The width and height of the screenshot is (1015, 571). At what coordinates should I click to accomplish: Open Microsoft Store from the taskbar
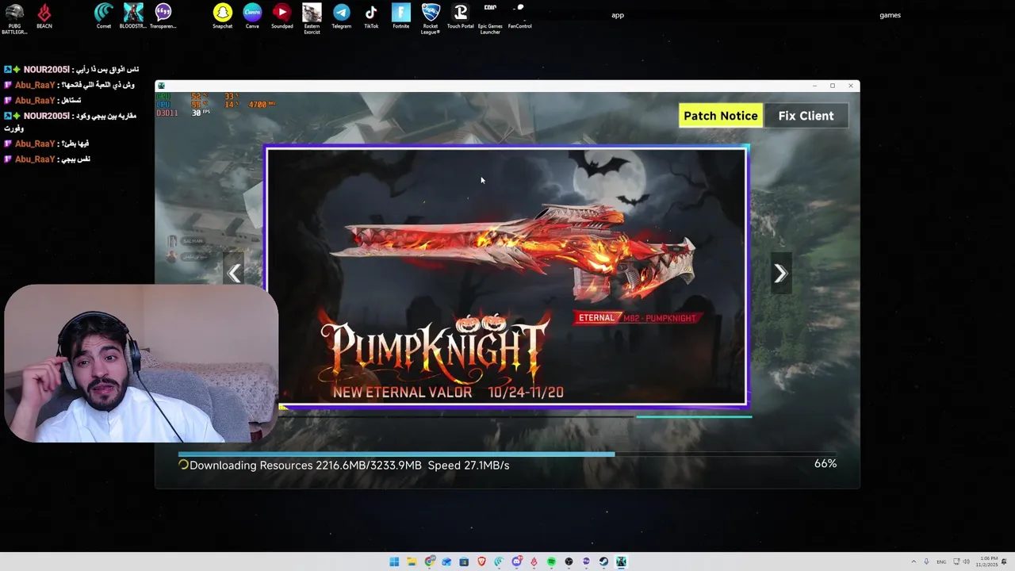[x=464, y=561]
